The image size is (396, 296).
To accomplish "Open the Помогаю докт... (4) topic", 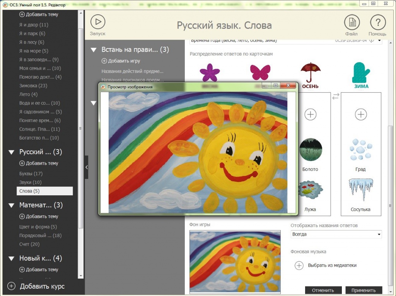I will pos(40,77).
